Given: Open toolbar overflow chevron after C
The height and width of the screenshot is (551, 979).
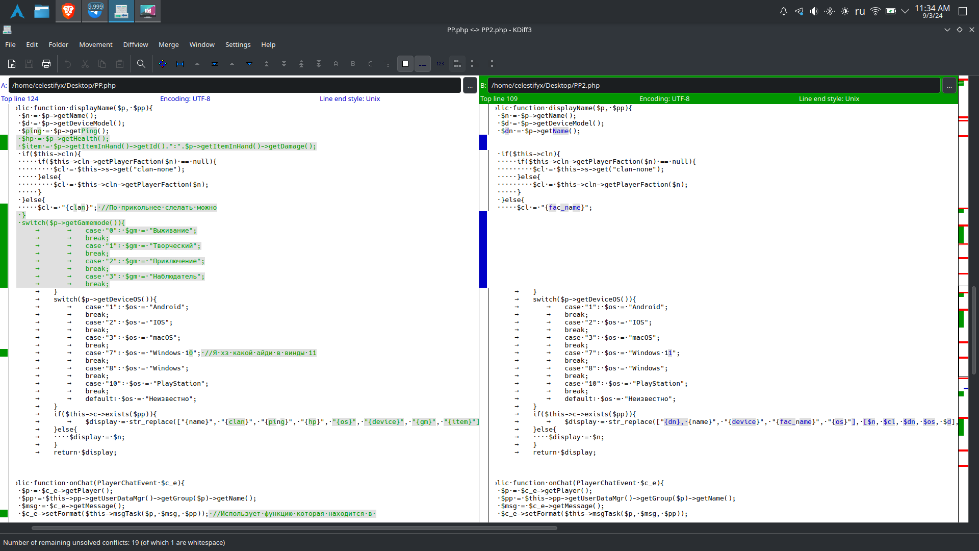Looking at the screenshot, I should (x=388, y=64).
